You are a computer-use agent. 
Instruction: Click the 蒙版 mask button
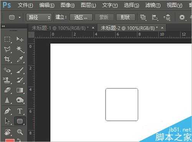coord(104,17)
